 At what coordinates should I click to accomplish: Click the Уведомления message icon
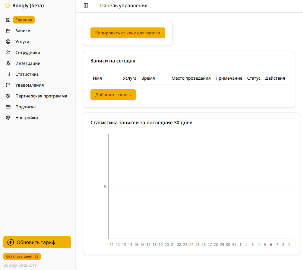[8, 85]
